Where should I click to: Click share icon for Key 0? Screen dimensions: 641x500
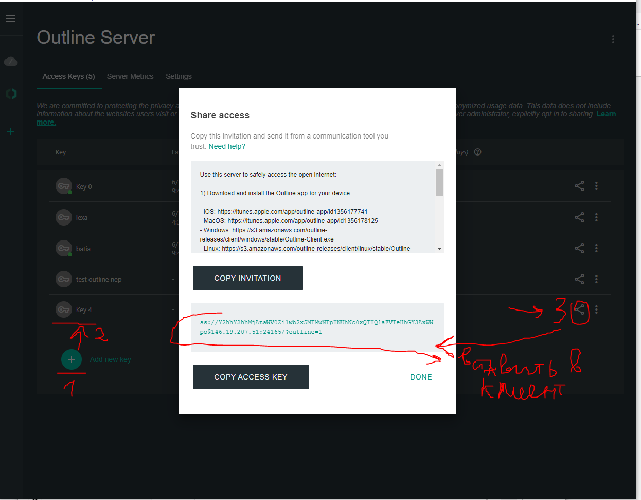click(579, 186)
